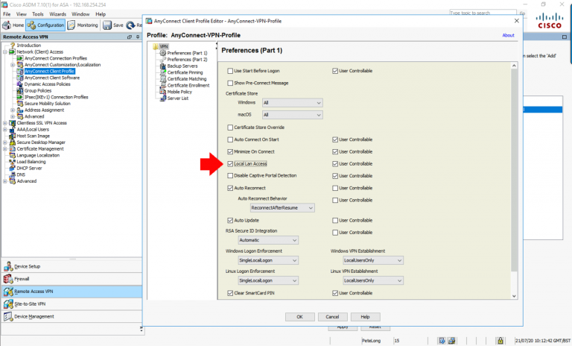
Task: Open the View menu
Action: [x=21, y=14]
